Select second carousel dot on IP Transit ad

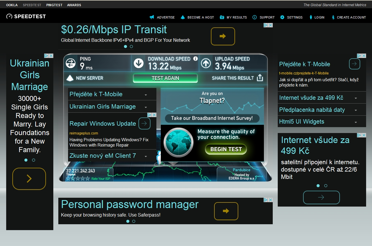(x=131, y=46)
